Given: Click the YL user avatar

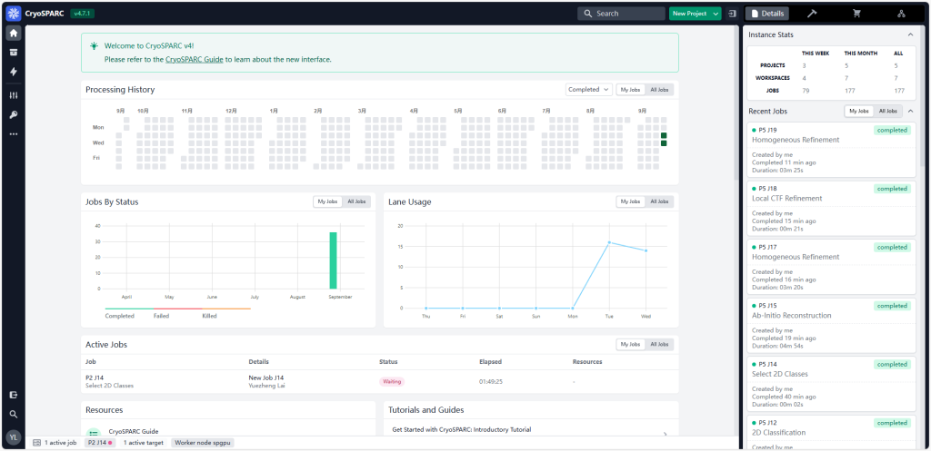Looking at the screenshot, I should coord(13,436).
